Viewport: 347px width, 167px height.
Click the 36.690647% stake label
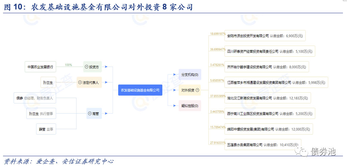[x=218, y=49]
